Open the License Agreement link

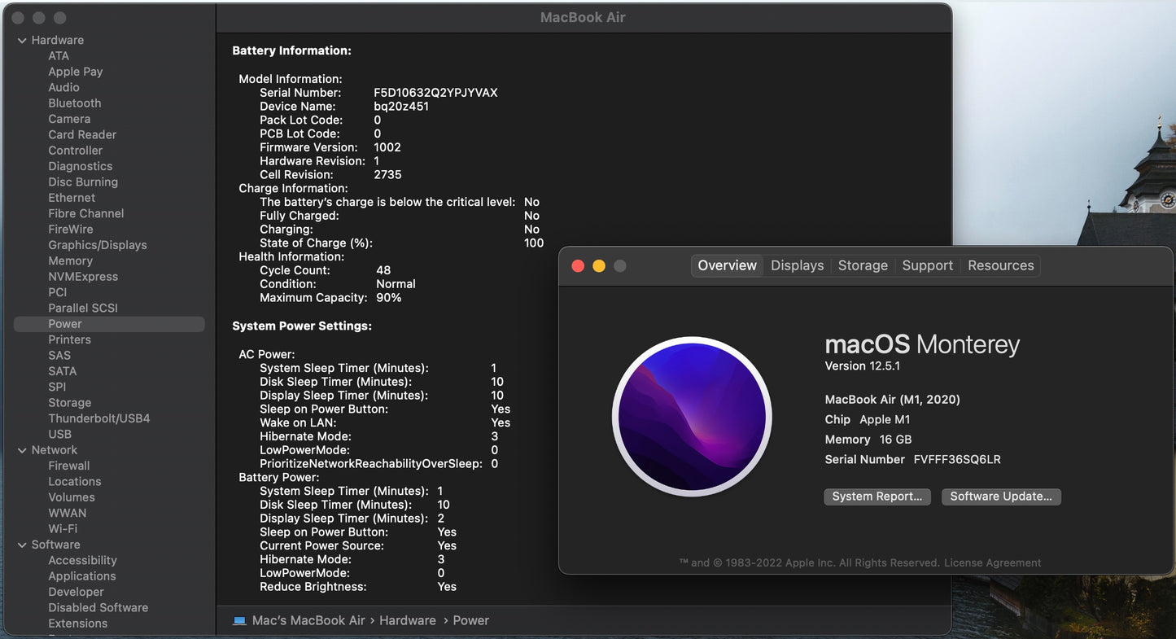click(992, 562)
